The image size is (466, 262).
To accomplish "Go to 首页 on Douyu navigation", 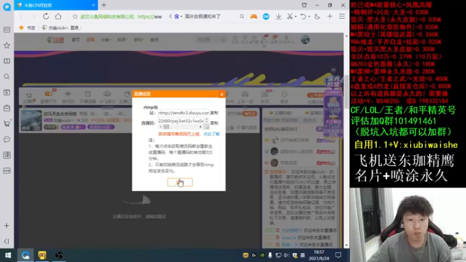I will [76, 40].
